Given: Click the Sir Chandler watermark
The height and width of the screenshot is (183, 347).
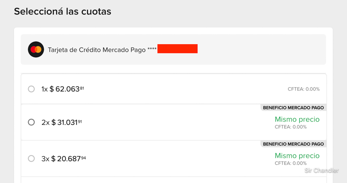Looking at the screenshot, I should tap(321, 170).
